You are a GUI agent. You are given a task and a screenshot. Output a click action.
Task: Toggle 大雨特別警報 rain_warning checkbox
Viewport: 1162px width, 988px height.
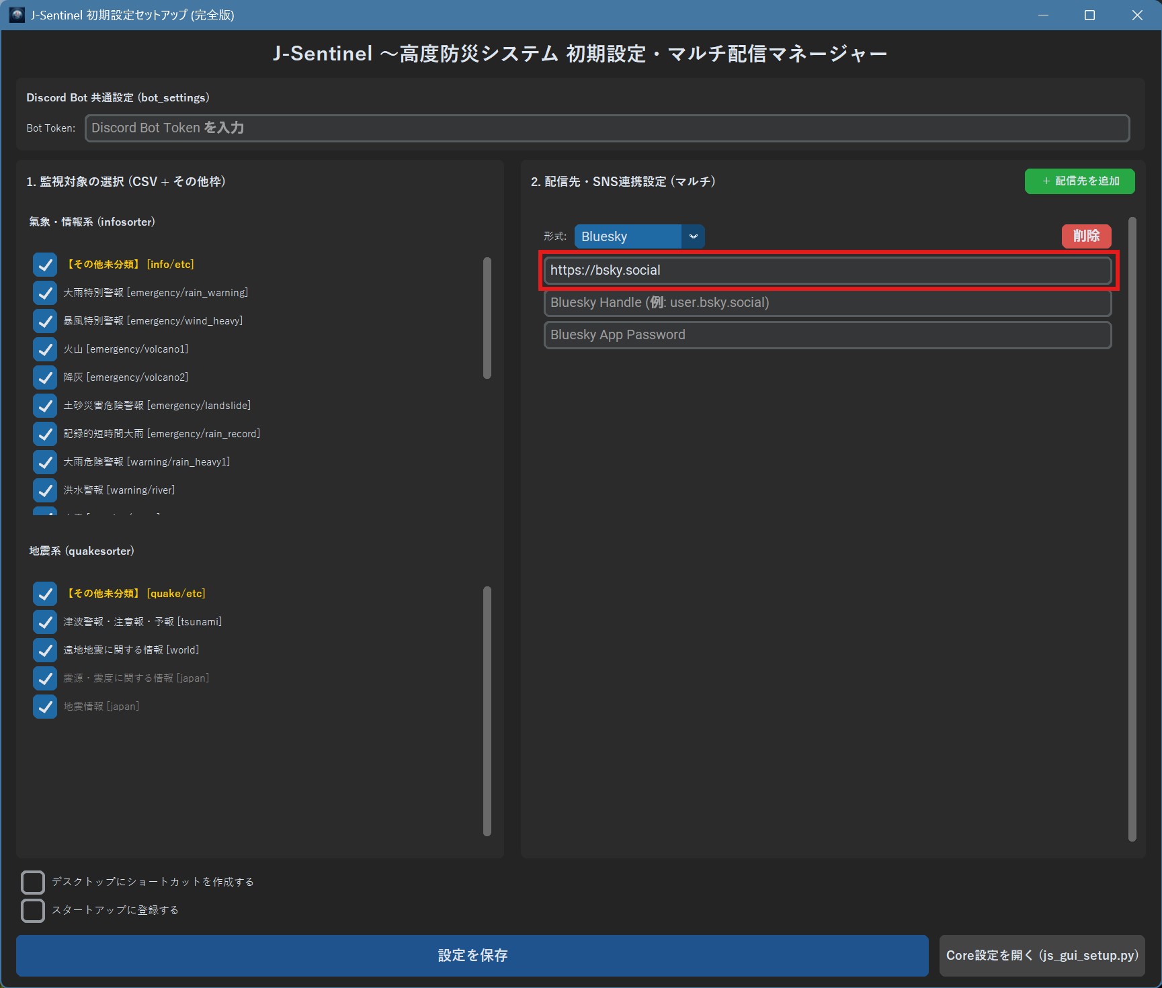[45, 293]
